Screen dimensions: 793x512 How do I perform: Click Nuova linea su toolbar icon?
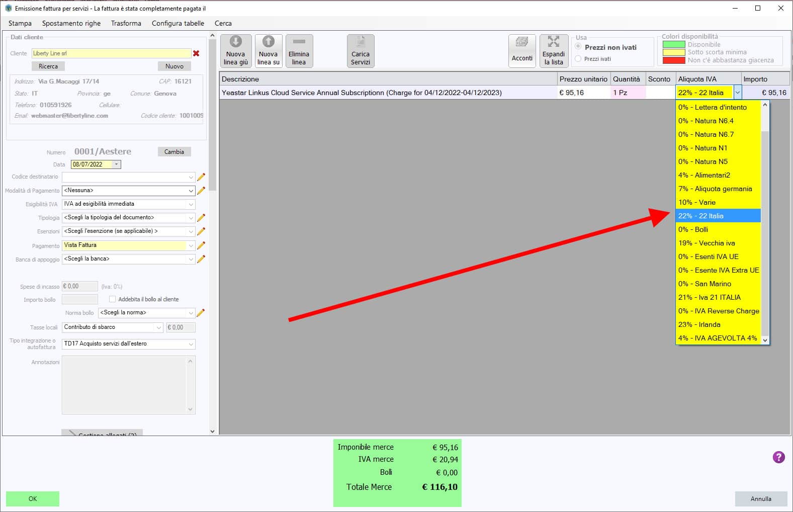tap(269, 51)
